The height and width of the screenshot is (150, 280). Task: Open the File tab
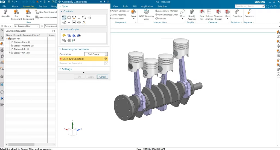point(4,6)
